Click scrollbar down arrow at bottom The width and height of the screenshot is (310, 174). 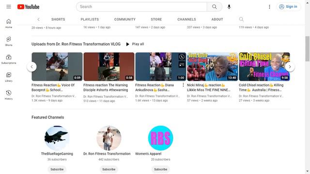click(308, 172)
